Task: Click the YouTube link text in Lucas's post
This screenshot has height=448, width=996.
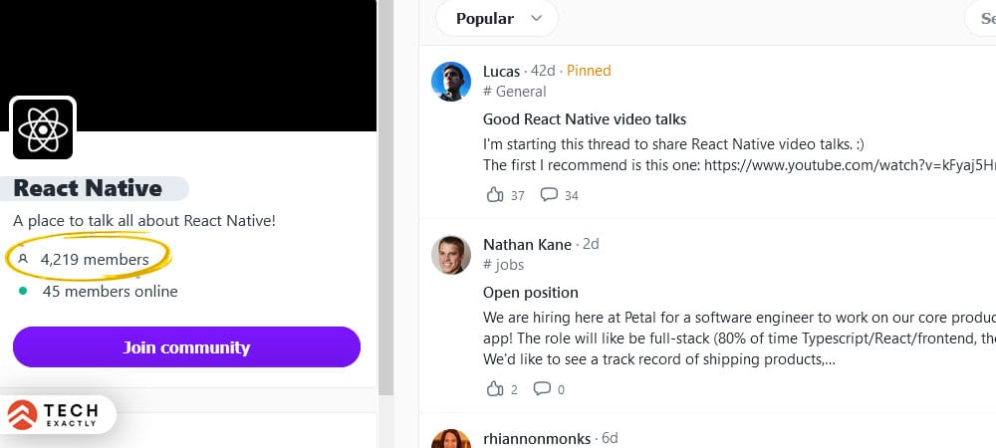Action: [850, 165]
